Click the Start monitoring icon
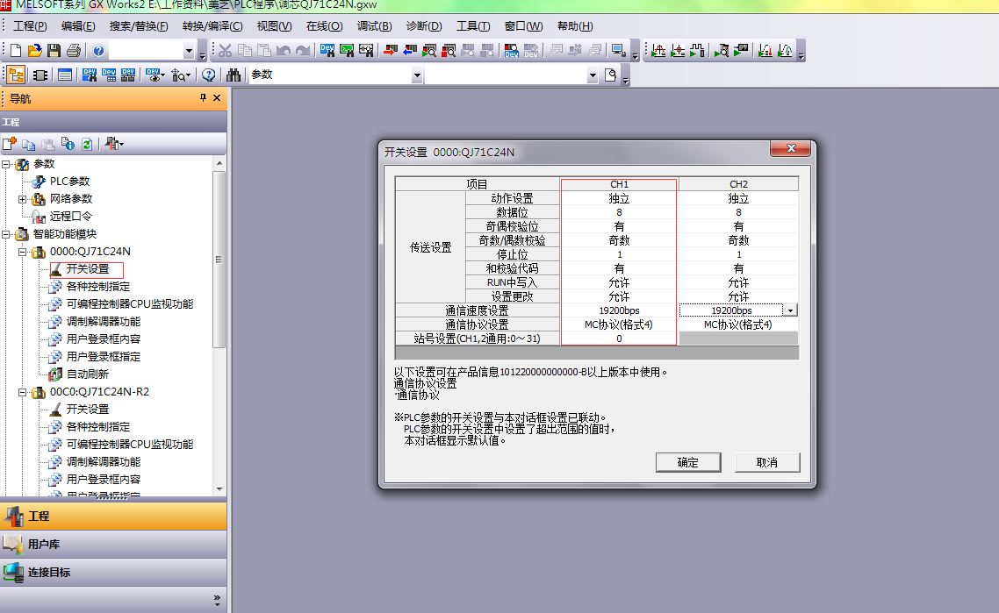The image size is (999, 613). 429,50
